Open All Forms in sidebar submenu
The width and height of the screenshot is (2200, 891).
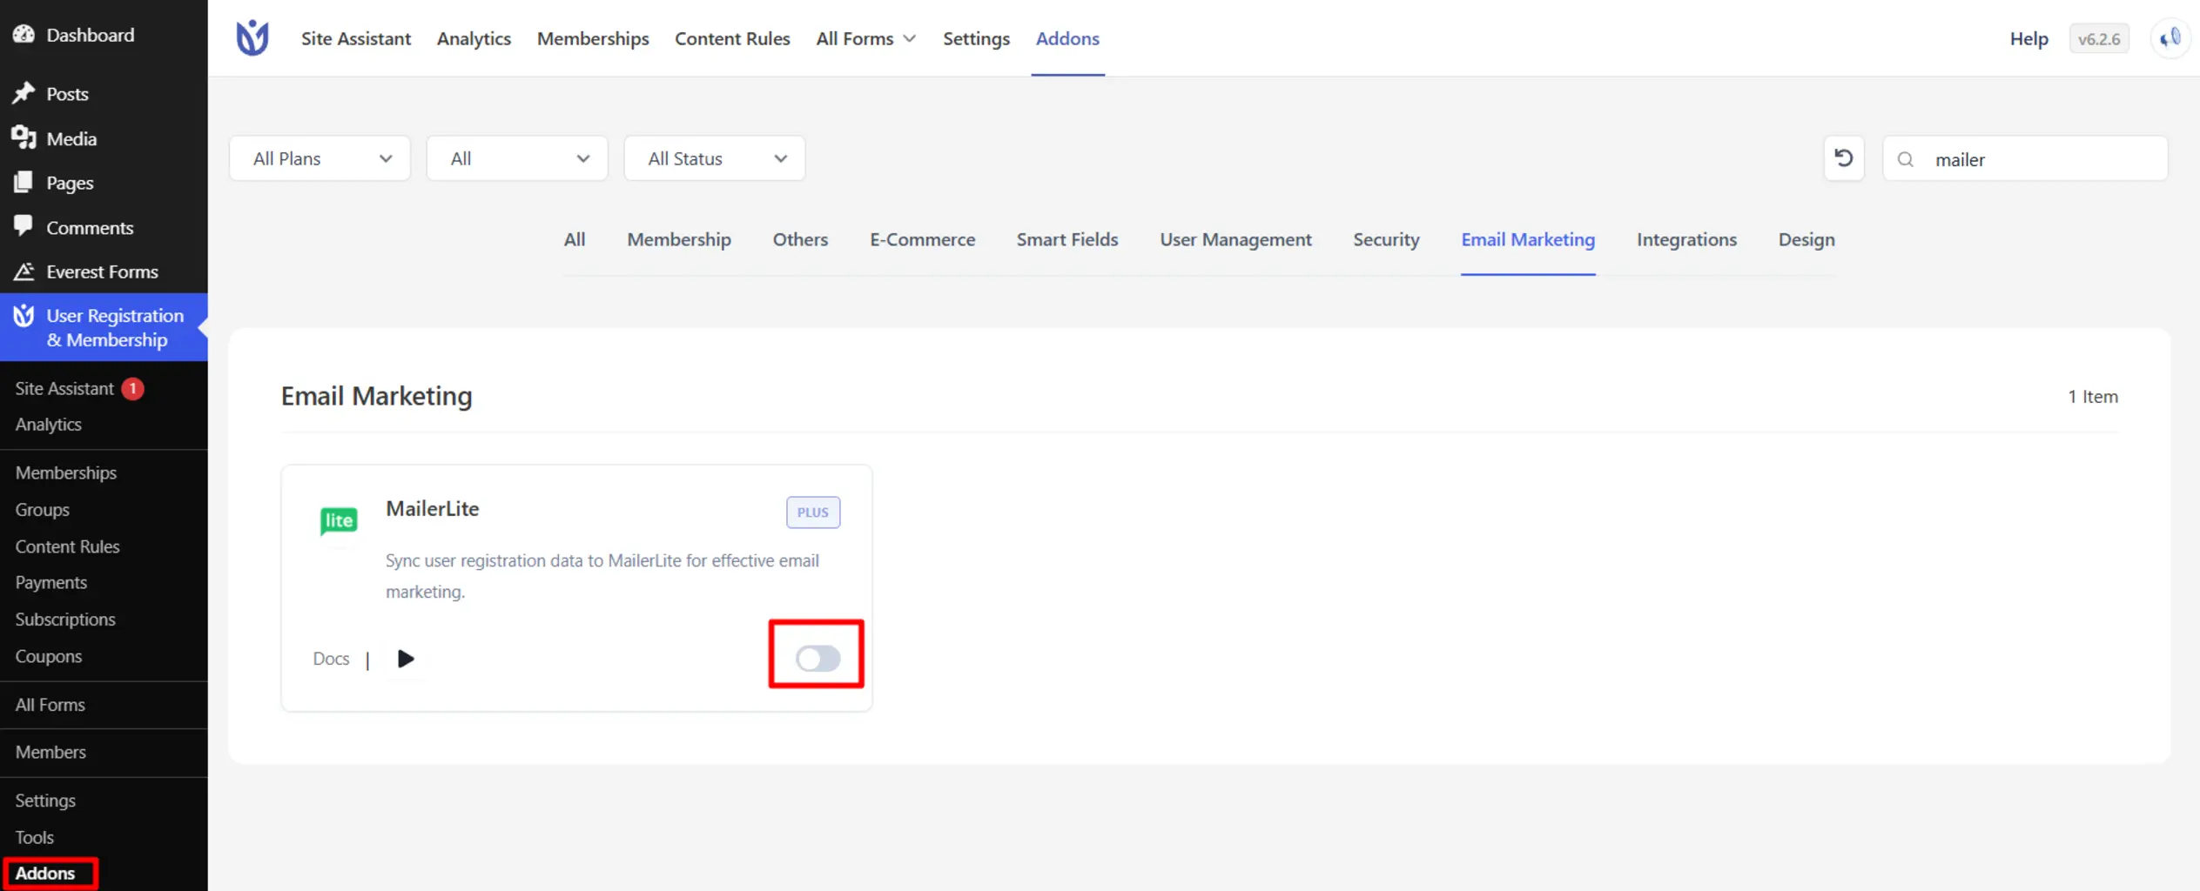coord(50,704)
